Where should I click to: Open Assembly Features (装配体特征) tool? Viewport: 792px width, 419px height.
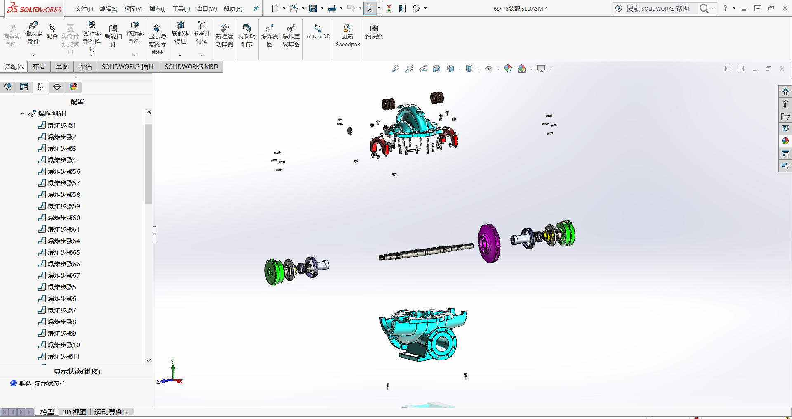(x=180, y=33)
